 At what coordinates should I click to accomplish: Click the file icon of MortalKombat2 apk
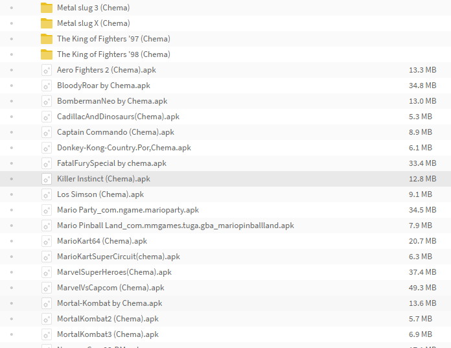coord(47,318)
